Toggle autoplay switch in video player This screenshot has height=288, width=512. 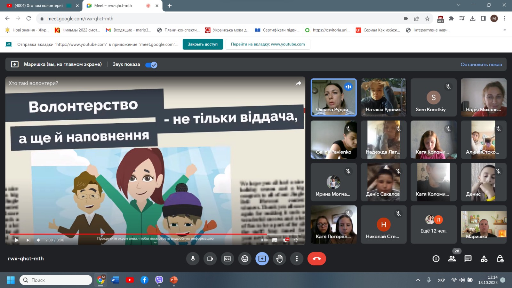click(264, 240)
